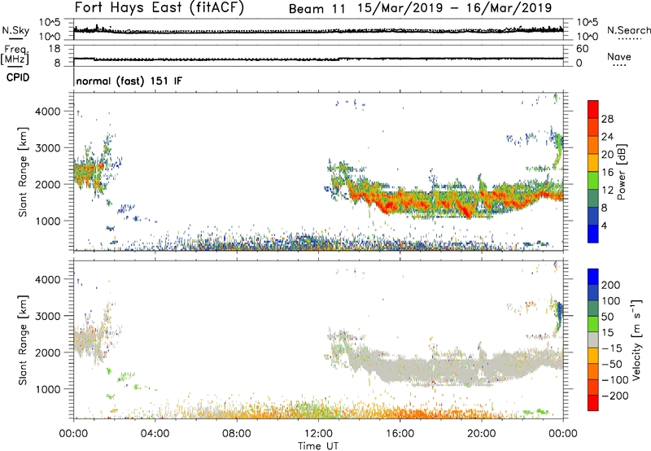Click the '16' tick on Power colorbar

point(607,173)
